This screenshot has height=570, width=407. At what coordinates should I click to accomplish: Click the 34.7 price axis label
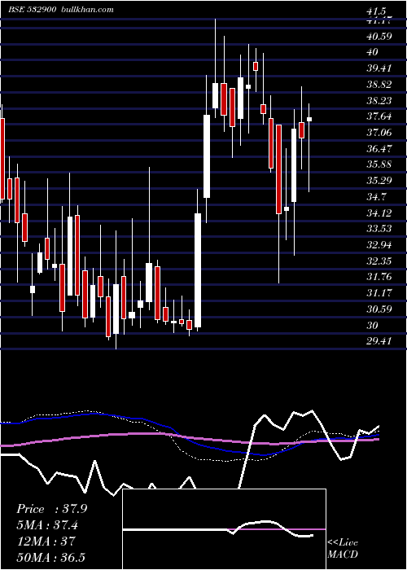[x=377, y=197]
